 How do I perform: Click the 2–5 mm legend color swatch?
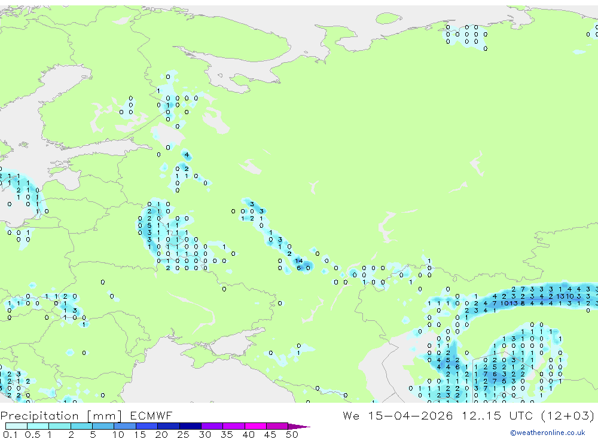pos(81,426)
